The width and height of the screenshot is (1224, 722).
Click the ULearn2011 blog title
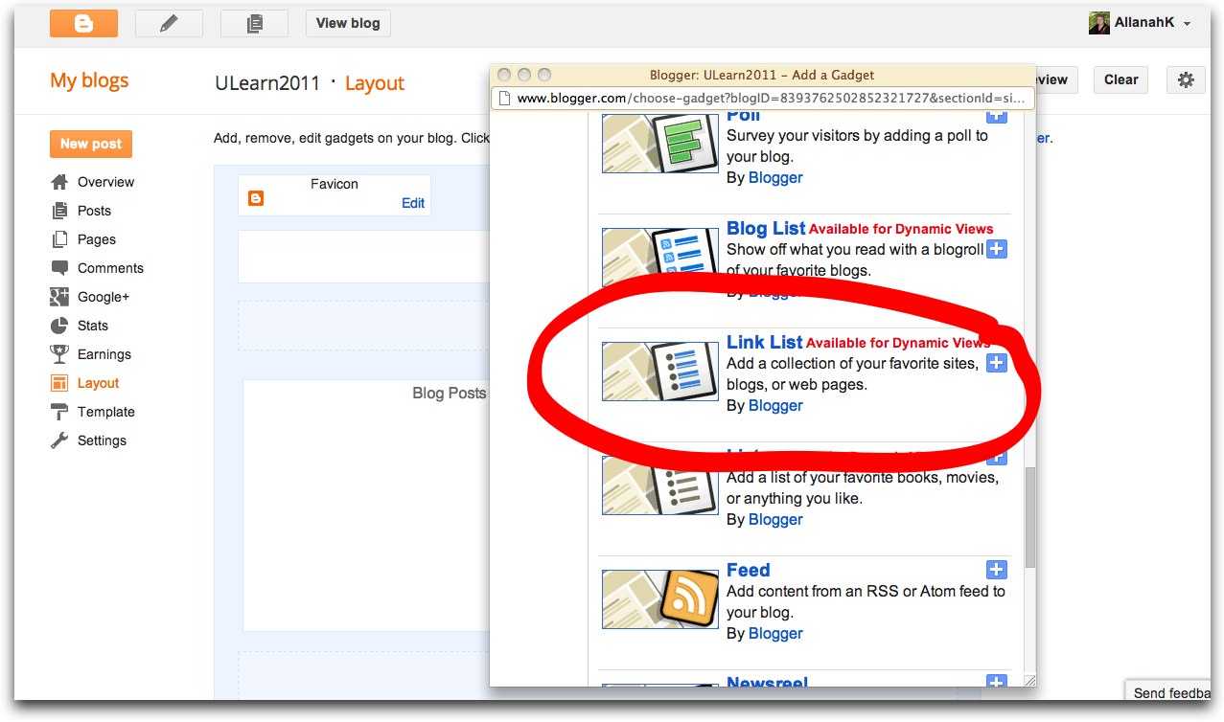pos(267,83)
